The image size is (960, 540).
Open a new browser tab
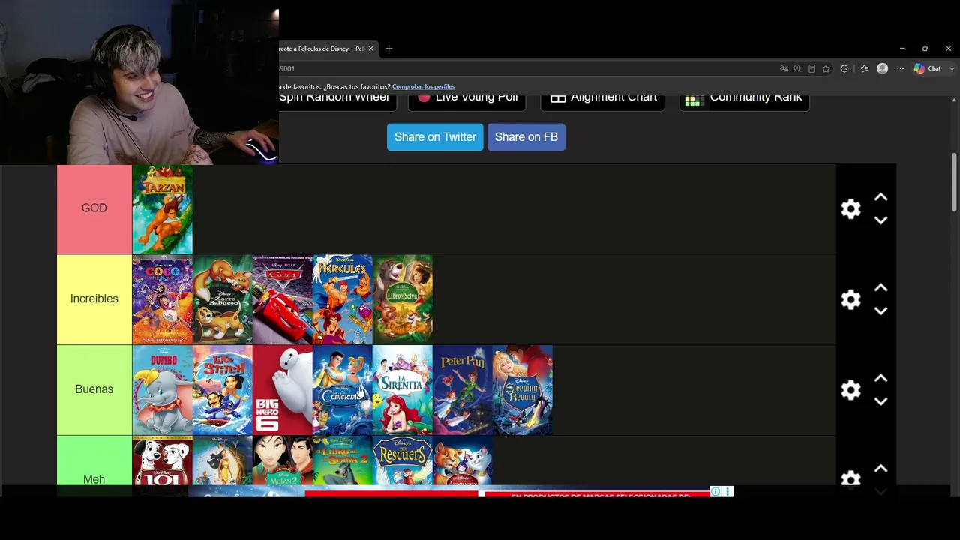pos(388,49)
